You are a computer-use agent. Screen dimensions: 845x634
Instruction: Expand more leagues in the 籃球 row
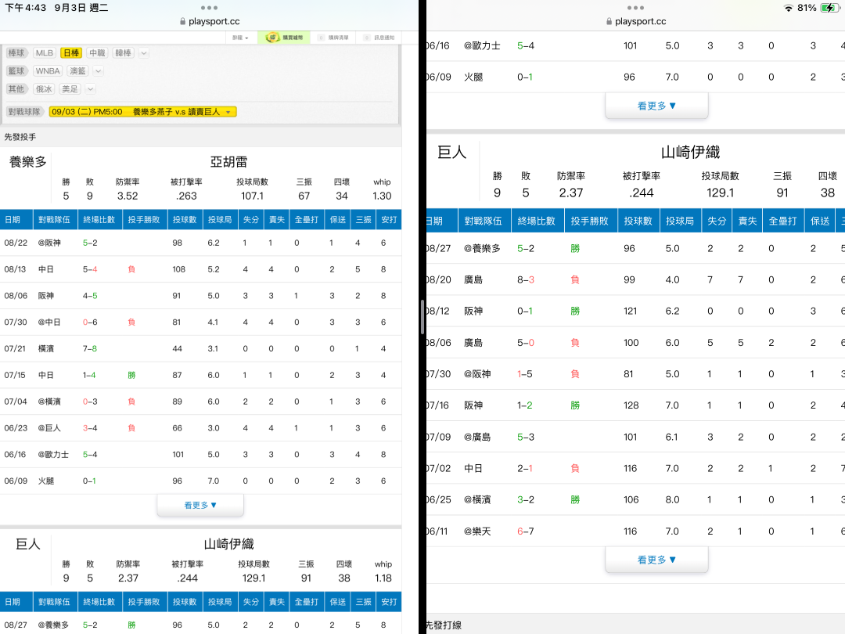pyautogui.click(x=98, y=70)
